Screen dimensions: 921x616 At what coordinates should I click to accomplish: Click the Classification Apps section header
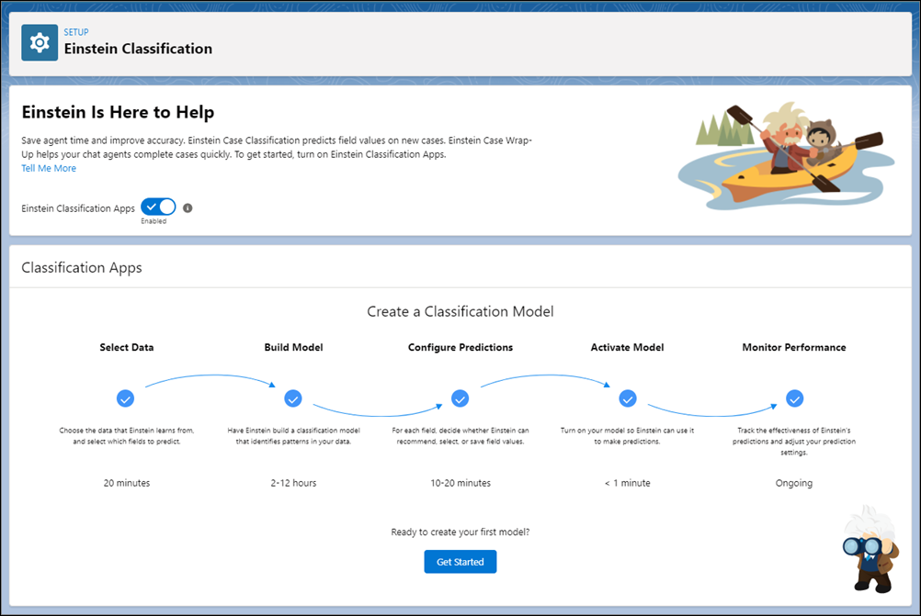[82, 268]
